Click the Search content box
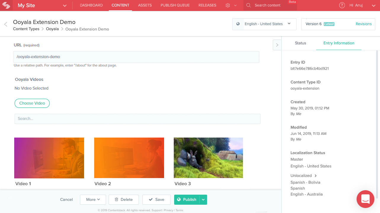Image resolution: width=380 pixels, height=213 pixels. (270, 5)
